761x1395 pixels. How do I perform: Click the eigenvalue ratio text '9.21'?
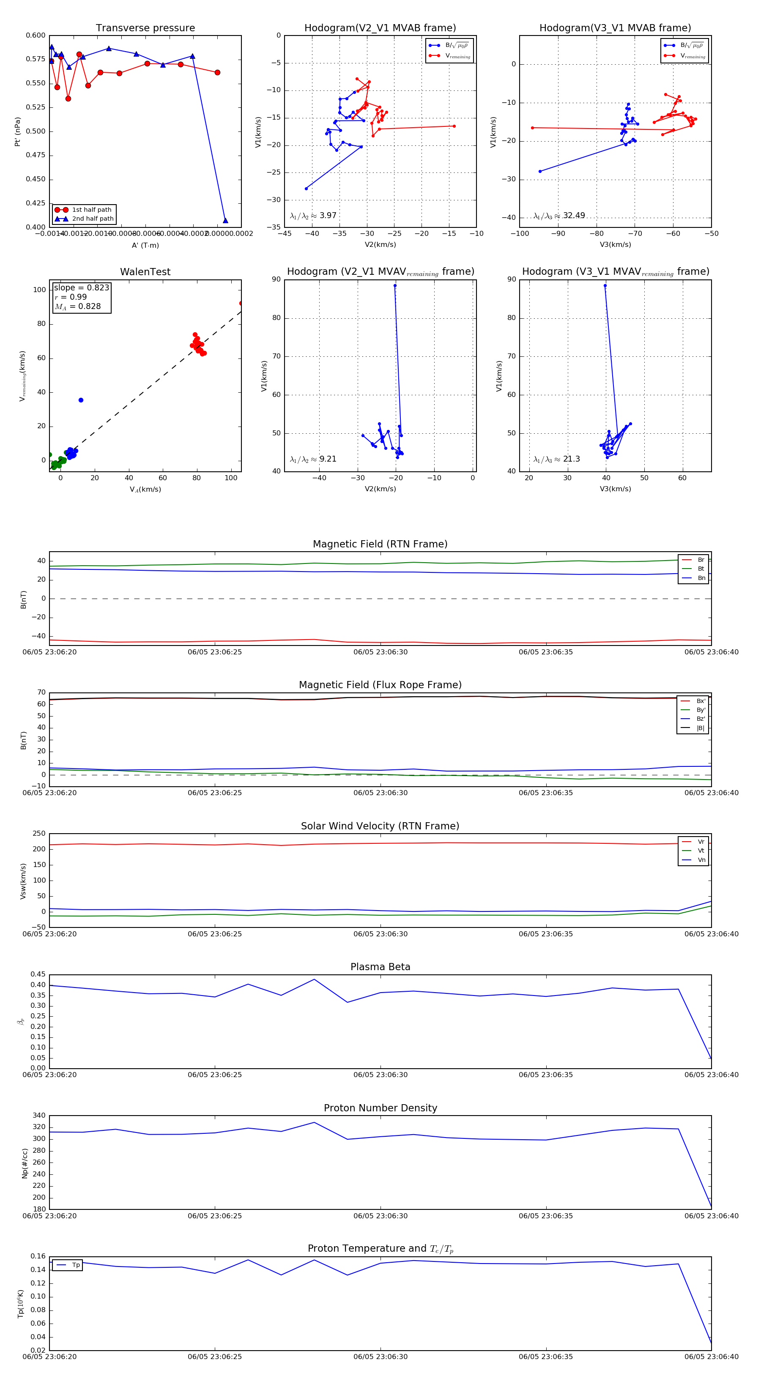(x=328, y=459)
